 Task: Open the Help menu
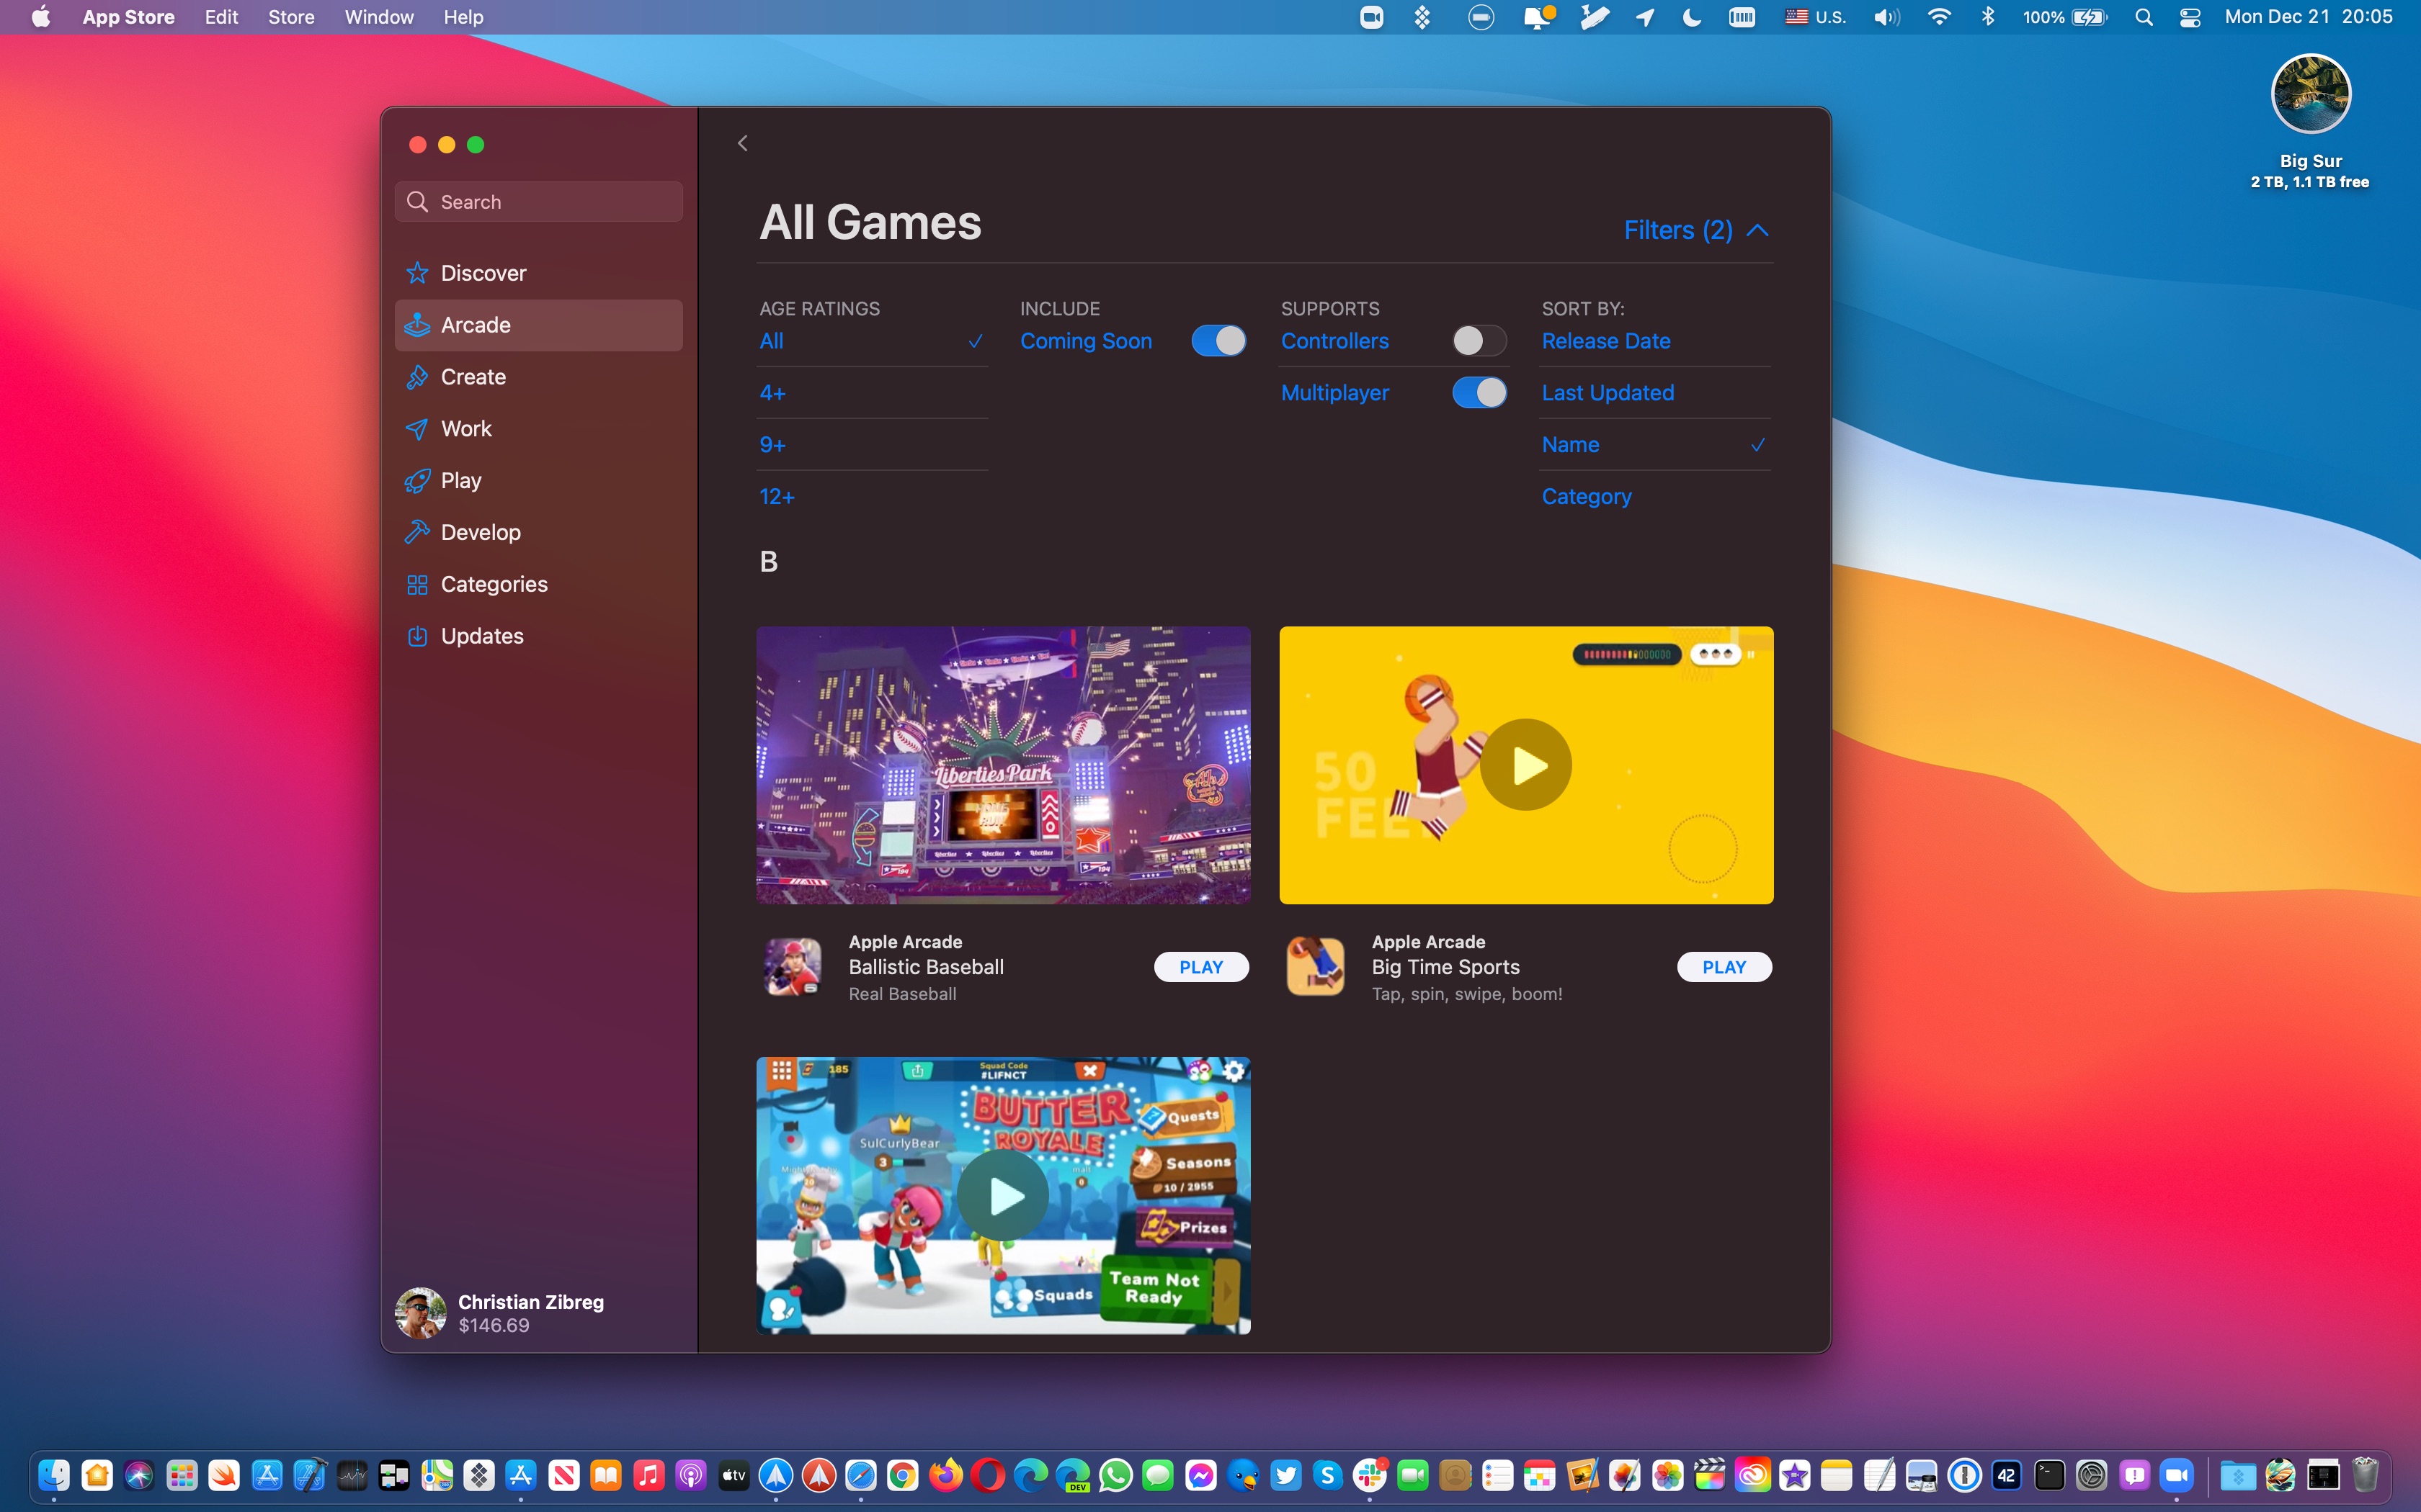point(463,17)
